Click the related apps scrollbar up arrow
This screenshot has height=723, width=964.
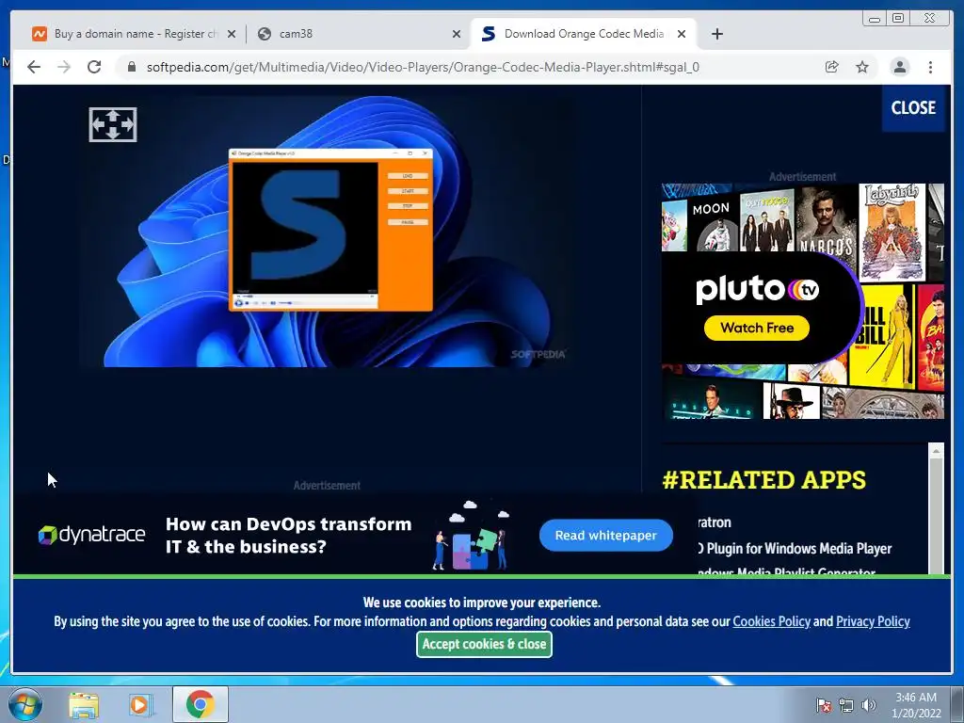tap(936, 451)
